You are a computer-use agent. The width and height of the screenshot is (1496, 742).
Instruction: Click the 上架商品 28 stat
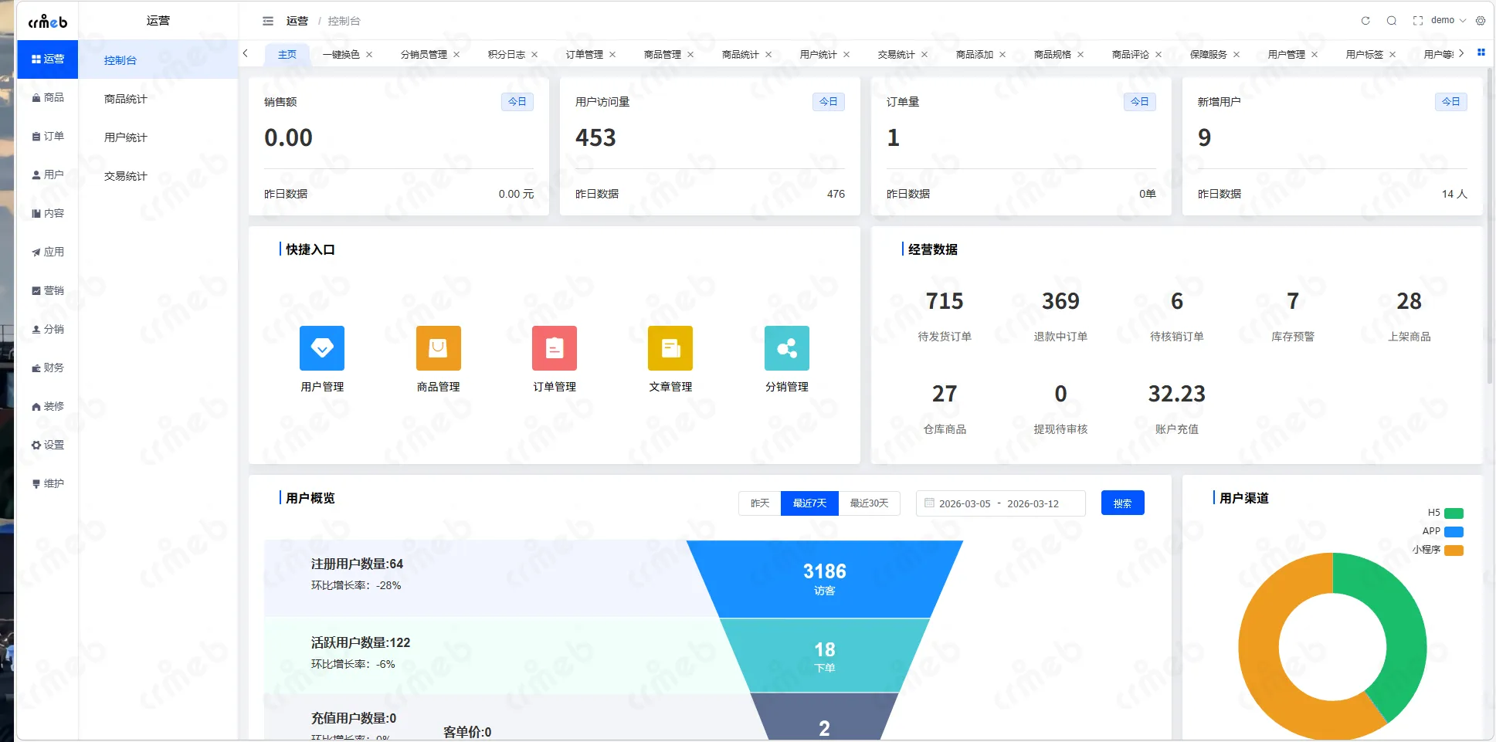(x=1409, y=316)
